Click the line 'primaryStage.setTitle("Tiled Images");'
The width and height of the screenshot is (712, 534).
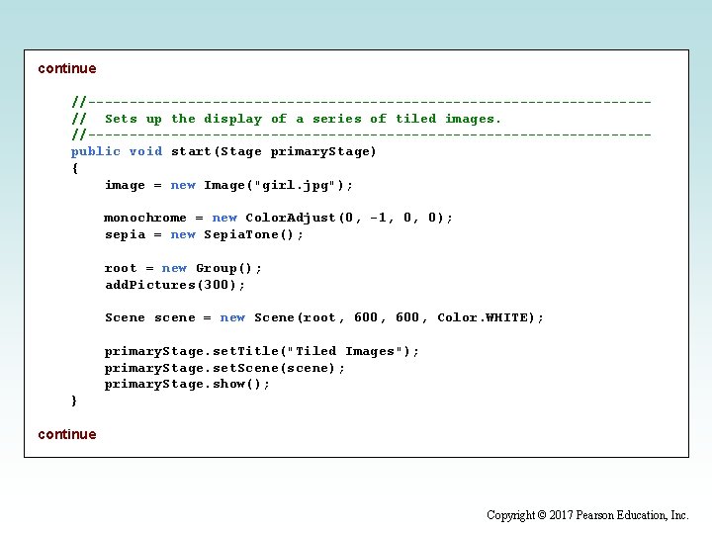[x=261, y=351]
